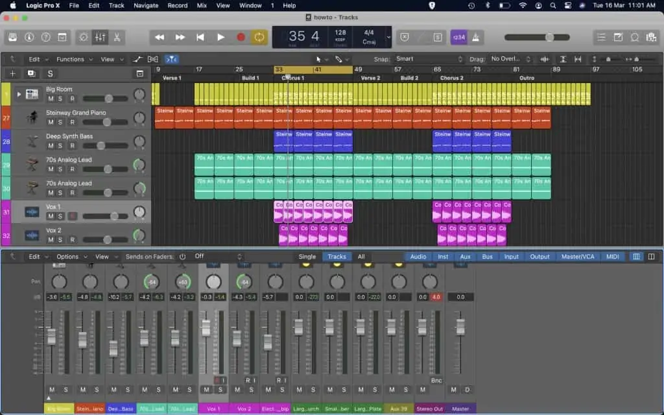Toggle Show Automation button in tracks menu bar
This screenshot has width=664, height=415.
(137, 59)
